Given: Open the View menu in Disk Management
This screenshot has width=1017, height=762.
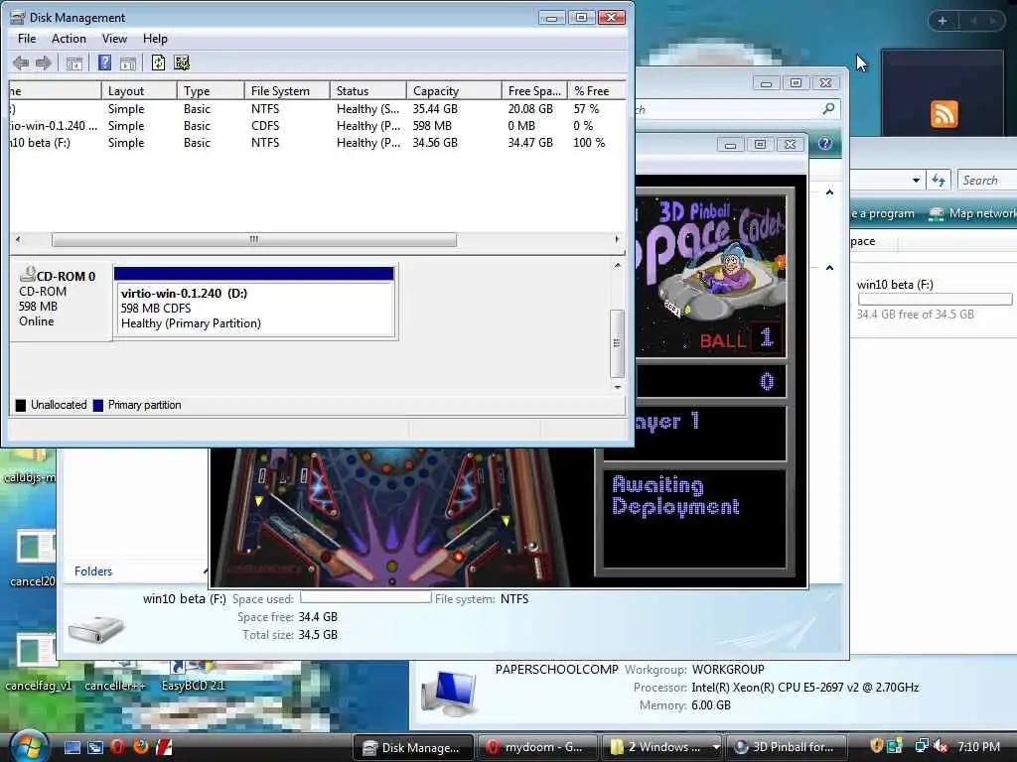Looking at the screenshot, I should [x=114, y=39].
